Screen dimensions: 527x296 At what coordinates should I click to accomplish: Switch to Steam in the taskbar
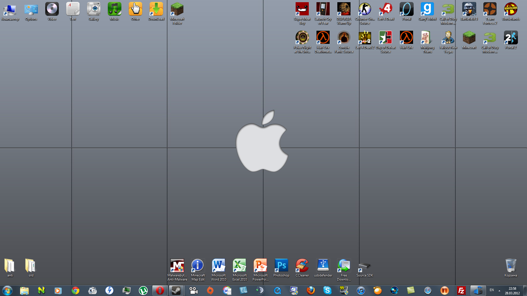click(176, 291)
